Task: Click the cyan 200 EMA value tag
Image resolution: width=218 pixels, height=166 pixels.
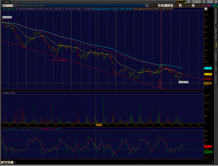Action: coord(208,68)
